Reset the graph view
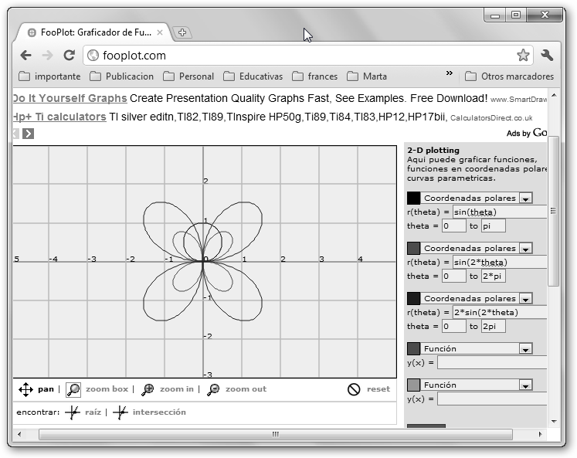Image resolution: width=577 pixels, height=458 pixels. tap(354, 389)
